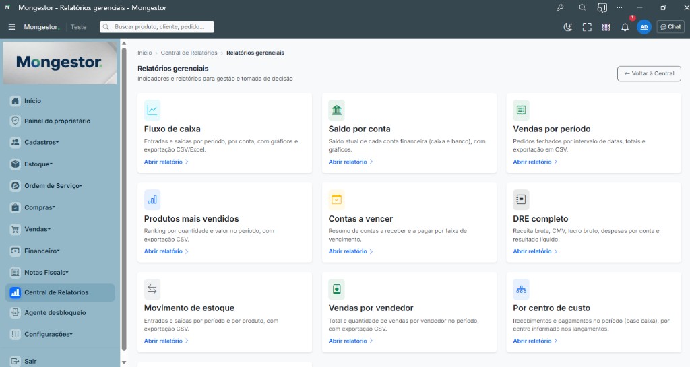This screenshot has width=690, height=367.
Task: Click the Produtos mais vendidos bar icon
Action: pyautogui.click(x=152, y=199)
